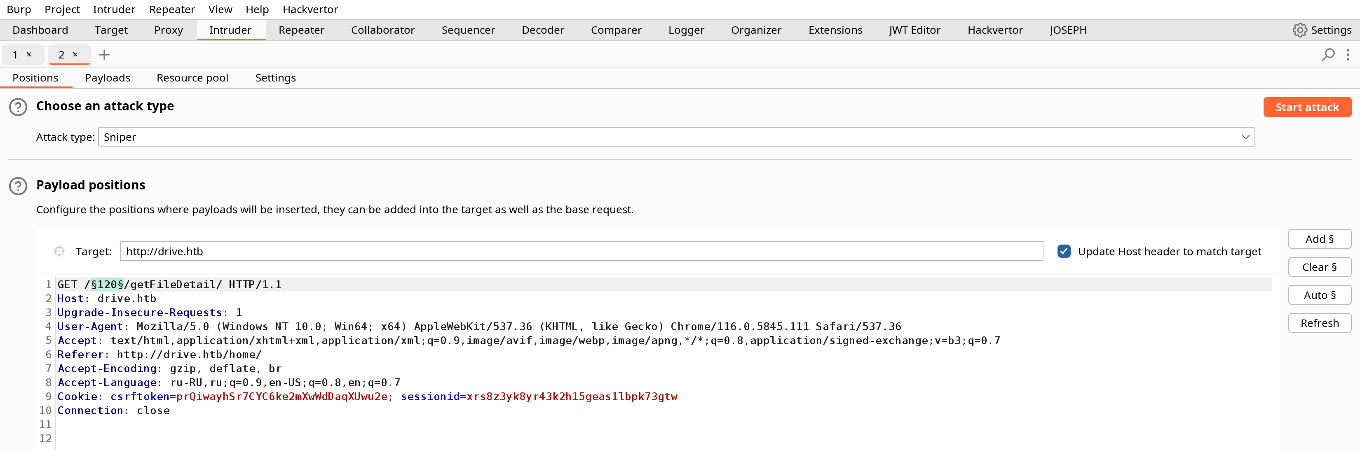Viewport: 1360px width, 450px height.
Task: Open the Hackvertor menu in menu bar
Action: (310, 9)
